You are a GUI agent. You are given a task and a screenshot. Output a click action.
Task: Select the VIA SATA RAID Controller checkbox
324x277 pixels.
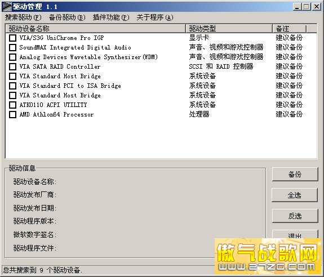click(12, 66)
